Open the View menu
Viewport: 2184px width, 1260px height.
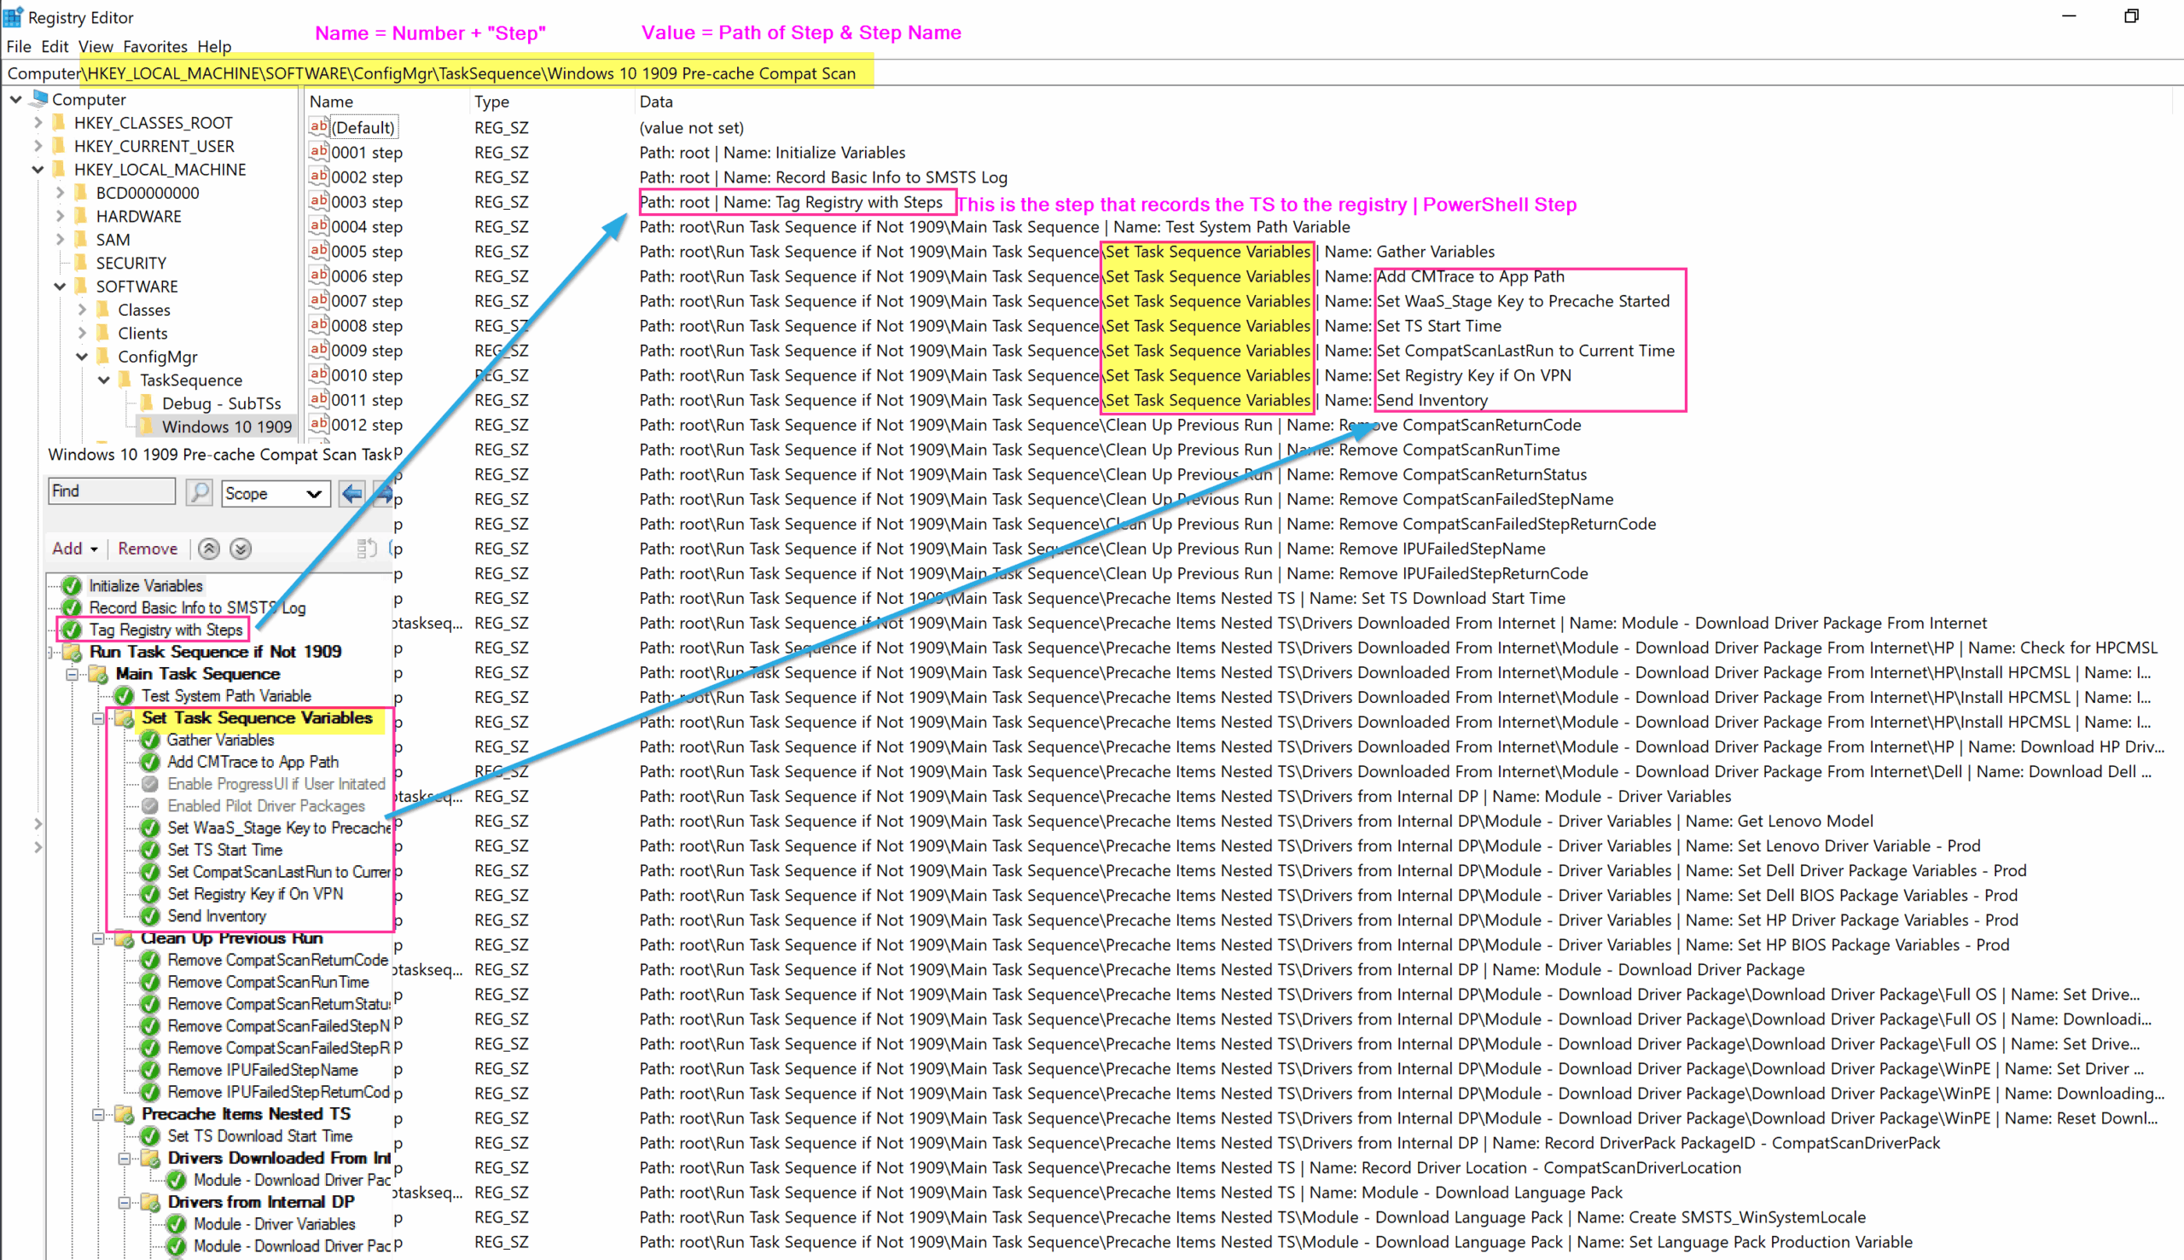[96, 47]
